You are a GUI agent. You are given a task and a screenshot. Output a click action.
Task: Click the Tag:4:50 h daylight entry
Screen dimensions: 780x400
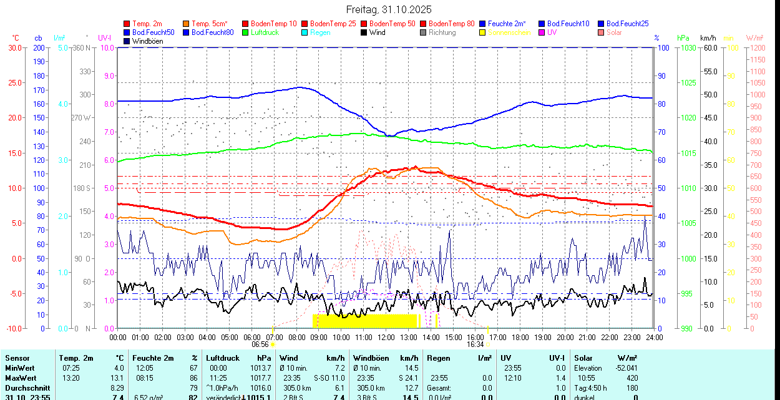pos(590,388)
